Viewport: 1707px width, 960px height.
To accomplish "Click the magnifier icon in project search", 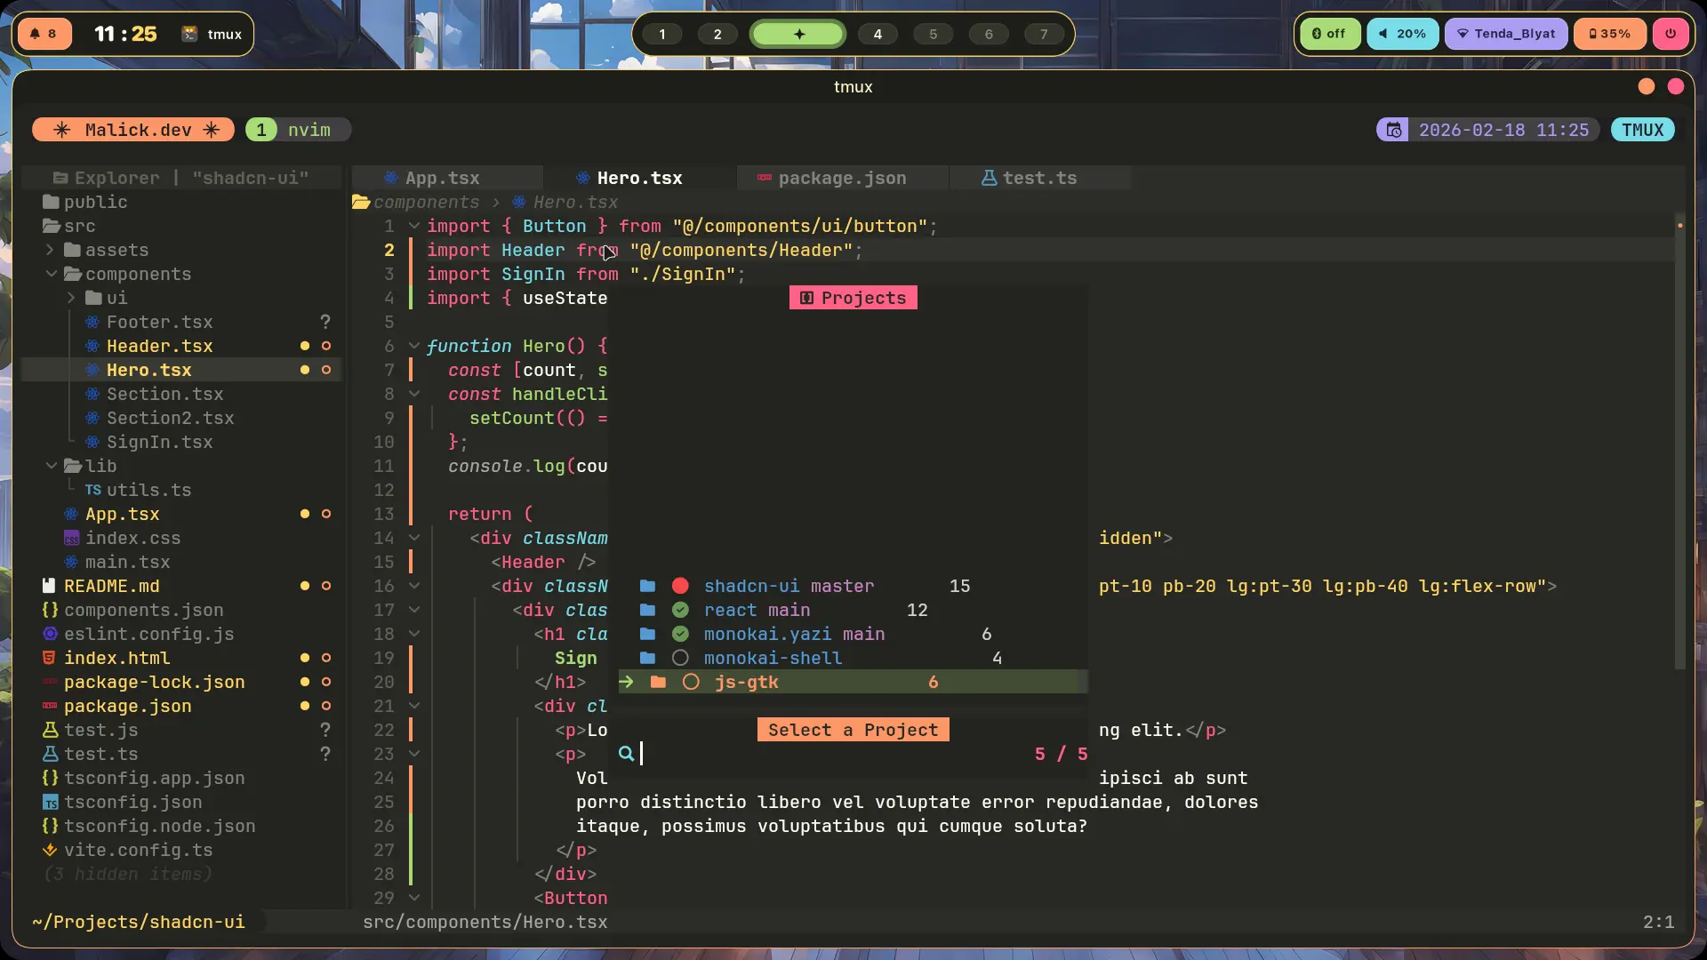I will point(627,754).
